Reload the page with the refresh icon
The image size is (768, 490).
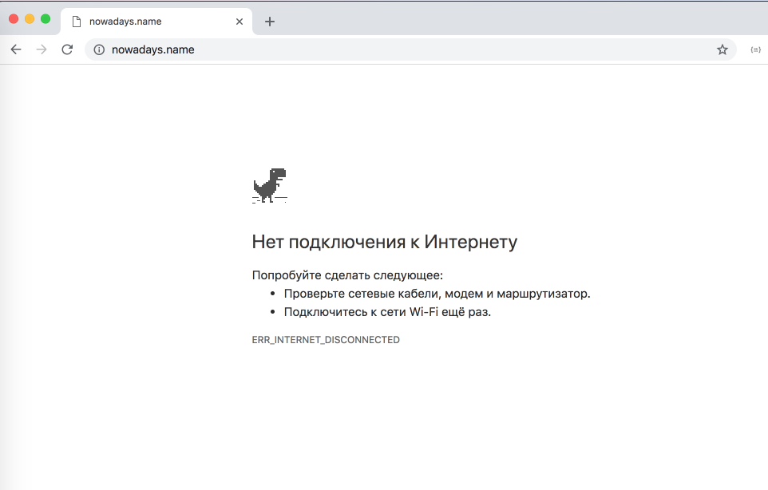[x=67, y=49]
